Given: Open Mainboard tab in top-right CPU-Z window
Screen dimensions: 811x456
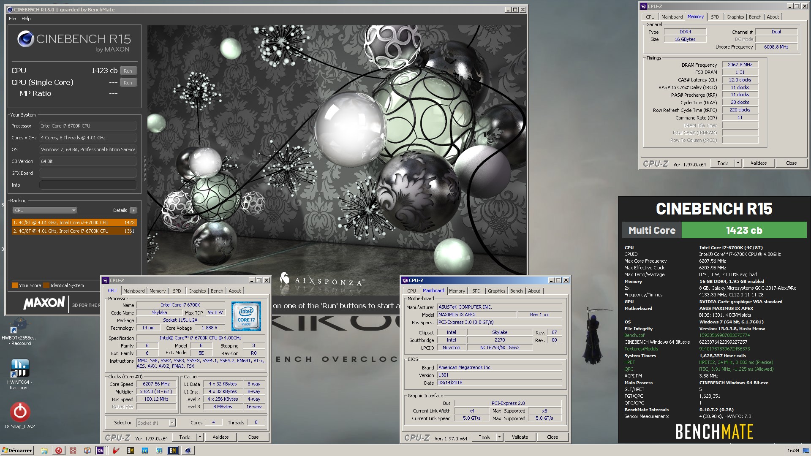Looking at the screenshot, I should tap(672, 17).
